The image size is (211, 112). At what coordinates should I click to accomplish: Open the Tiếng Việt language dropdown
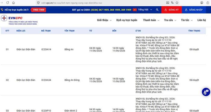(x=145, y=10)
